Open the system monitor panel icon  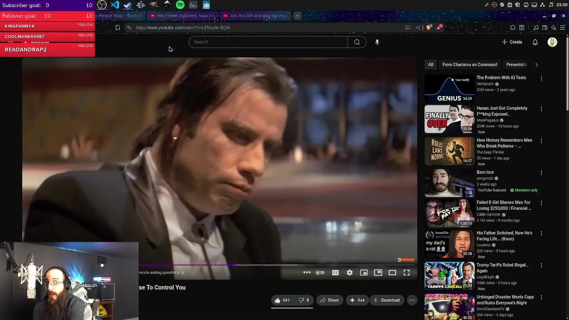193,5
